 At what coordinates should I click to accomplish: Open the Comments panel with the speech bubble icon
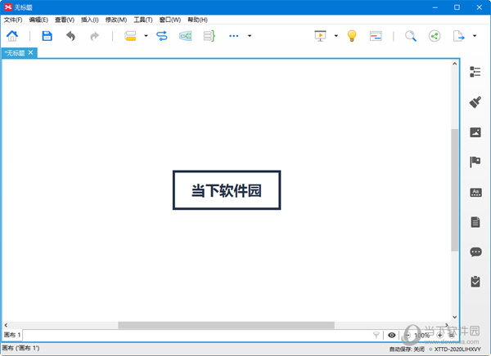(x=475, y=252)
